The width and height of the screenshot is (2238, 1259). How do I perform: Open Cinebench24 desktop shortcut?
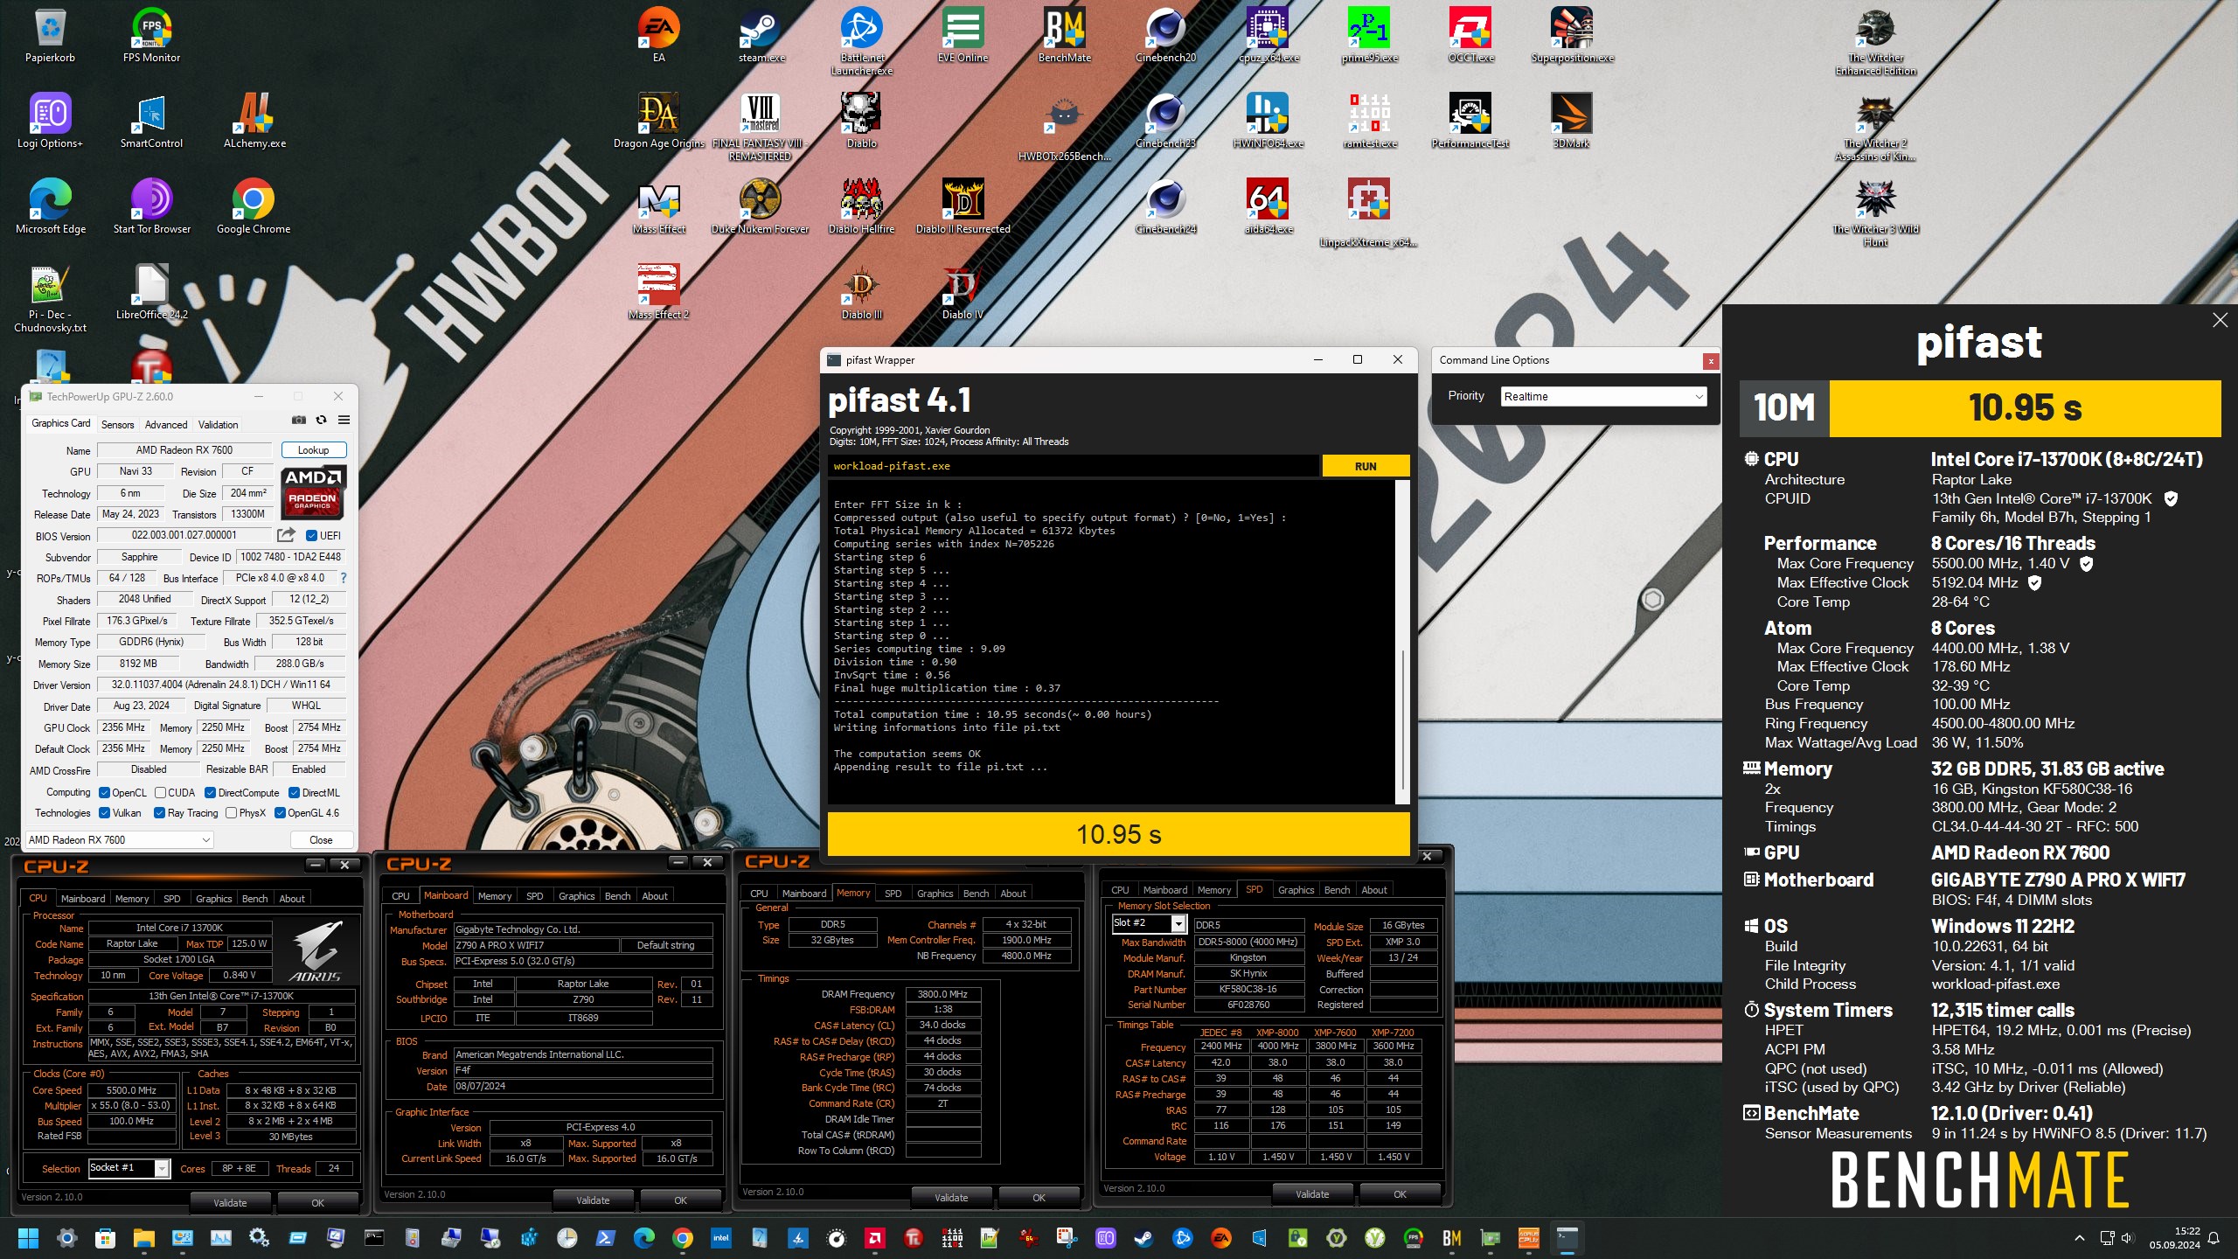[x=1165, y=206]
